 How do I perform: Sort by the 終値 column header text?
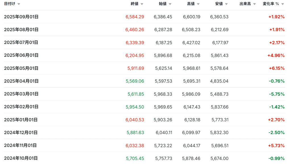tap(134, 4)
